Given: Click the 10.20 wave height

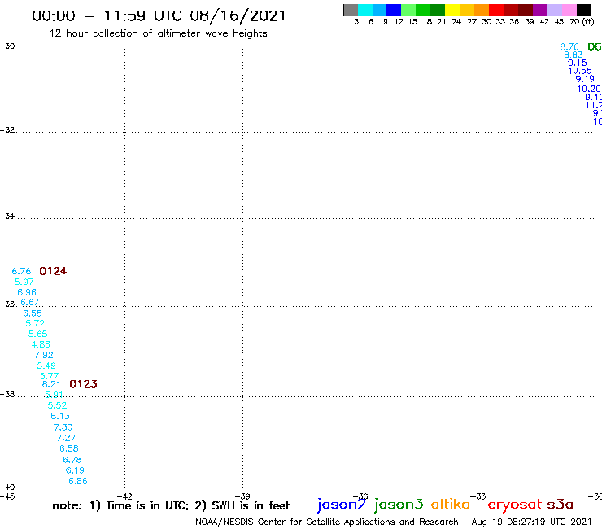Looking at the screenshot, I should click(x=589, y=89).
